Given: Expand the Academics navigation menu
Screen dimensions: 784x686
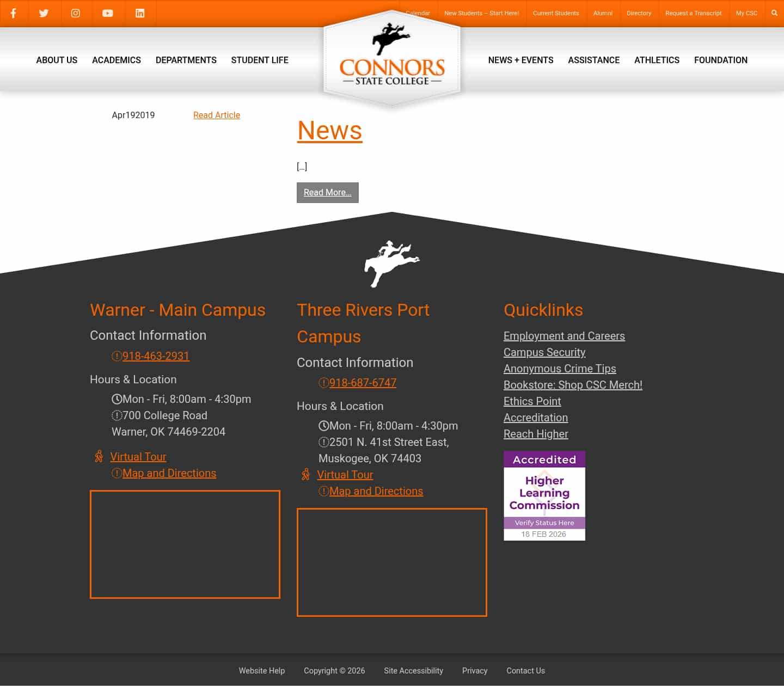Looking at the screenshot, I should 116,60.
